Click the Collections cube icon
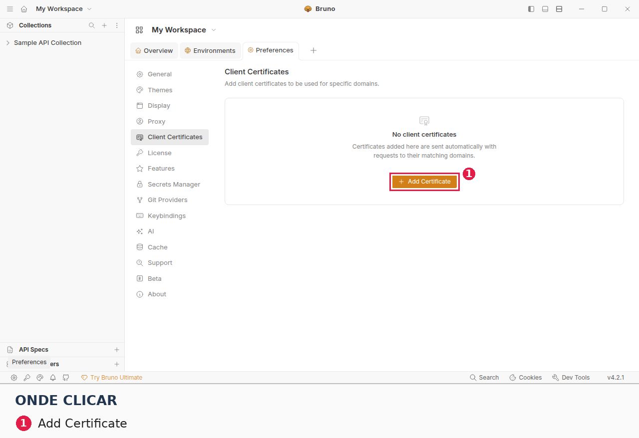This screenshot has width=639, height=438. [x=10, y=25]
